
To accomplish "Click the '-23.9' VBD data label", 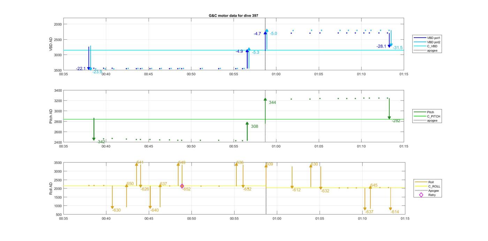I will coord(97,72).
